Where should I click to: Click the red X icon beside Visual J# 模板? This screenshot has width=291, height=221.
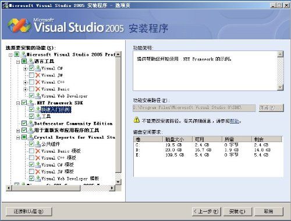pyautogui.click(x=38, y=172)
